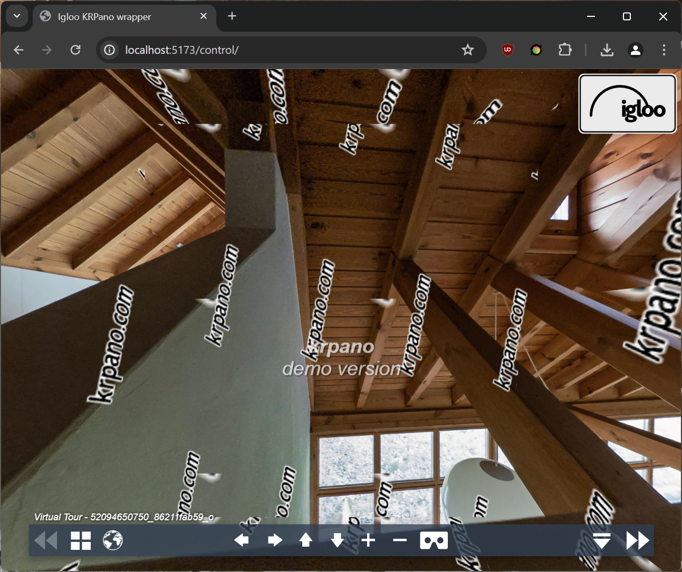Image resolution: width=682 pixels, height=572 pixels.
Task: Zoom in with the plus icon
Action: [369, 540]
